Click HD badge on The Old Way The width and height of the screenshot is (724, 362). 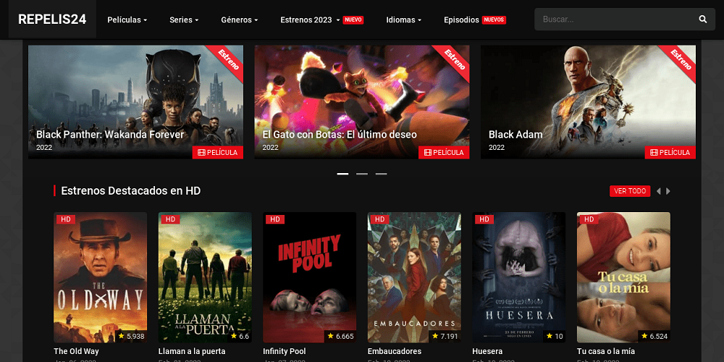(66, 219)
